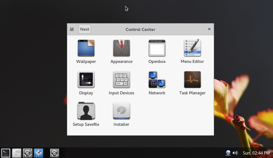The width and height of the screenshot is (273, 158).
Task: Open the web browser compass icon
Action: pyautogui.click(x=39, y=153)
